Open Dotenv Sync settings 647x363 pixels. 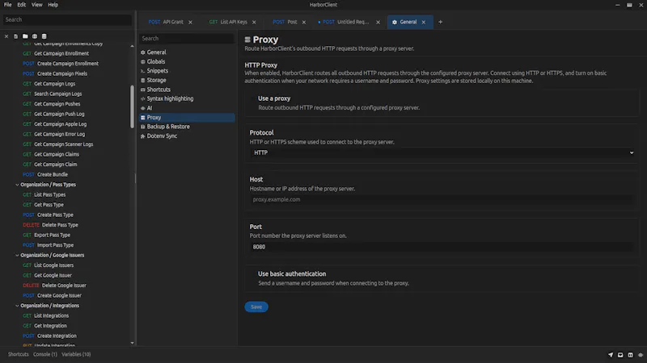coord(187,136)
